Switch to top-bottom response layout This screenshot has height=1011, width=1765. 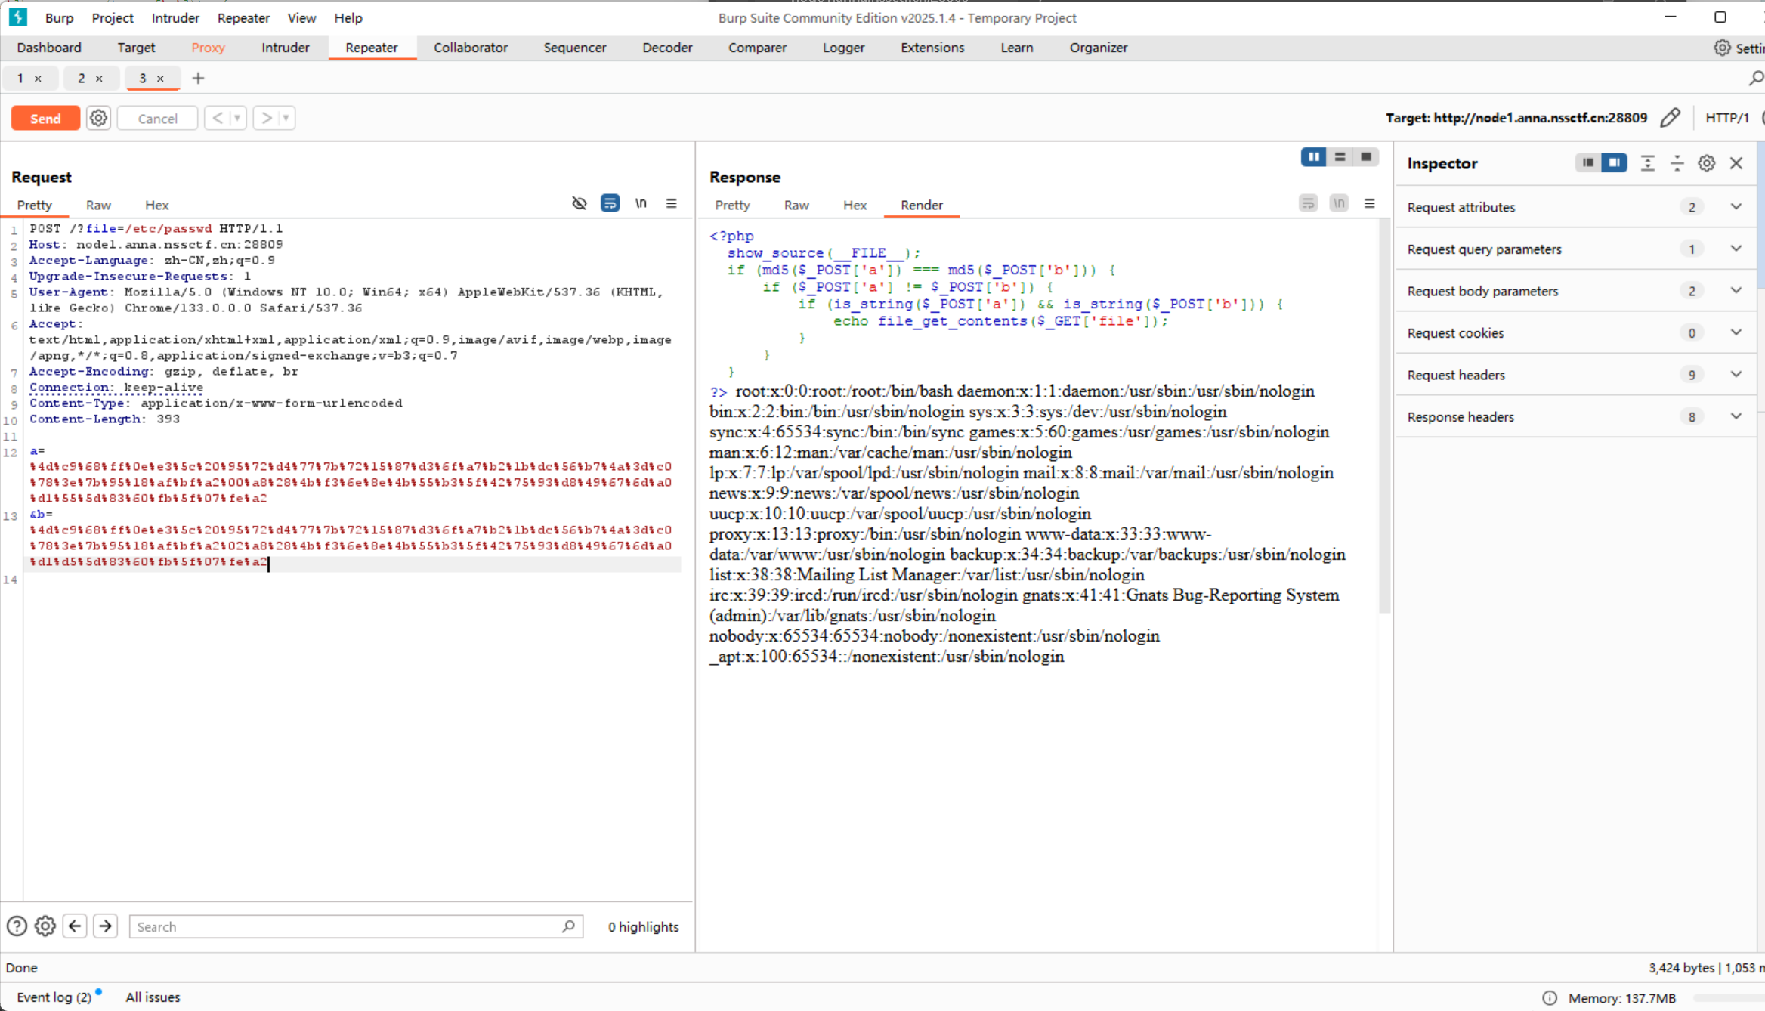pos(1340,157)
